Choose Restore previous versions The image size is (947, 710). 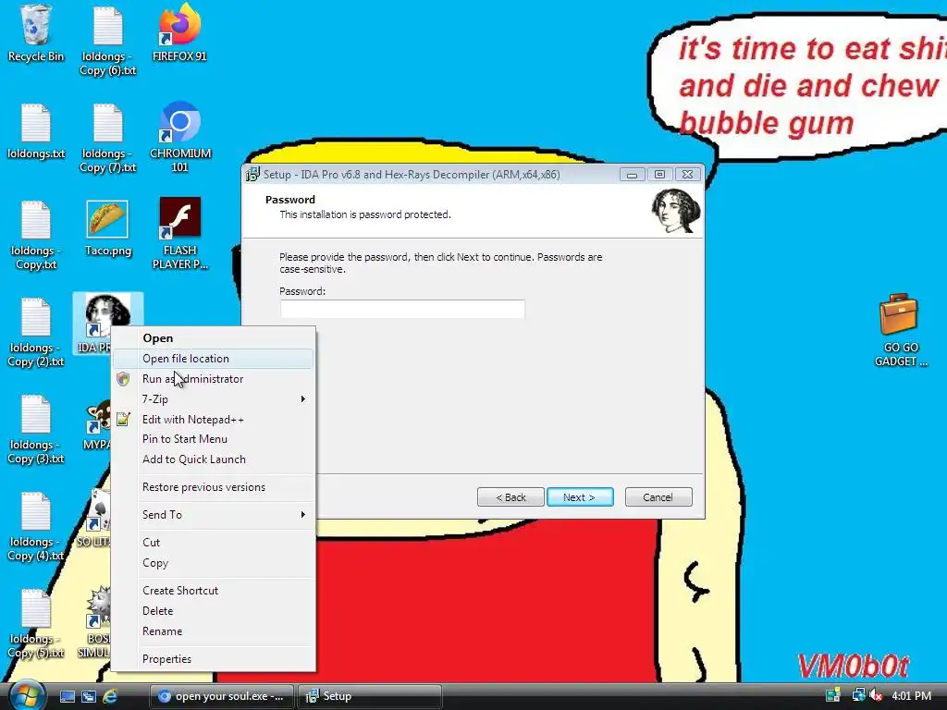click(x=214, y=487)
